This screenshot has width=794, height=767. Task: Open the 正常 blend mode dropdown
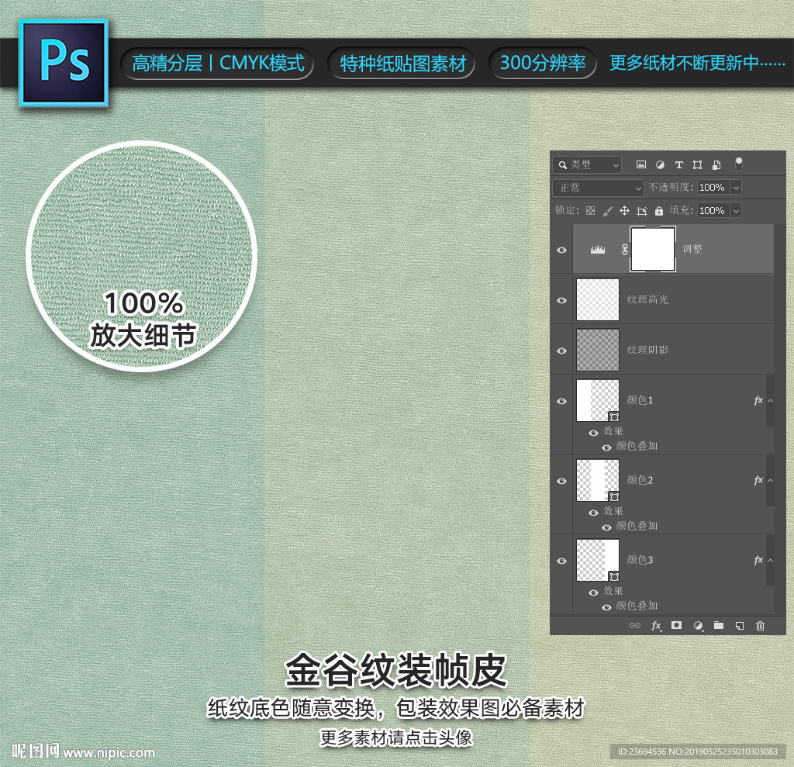tap(599, 188)
